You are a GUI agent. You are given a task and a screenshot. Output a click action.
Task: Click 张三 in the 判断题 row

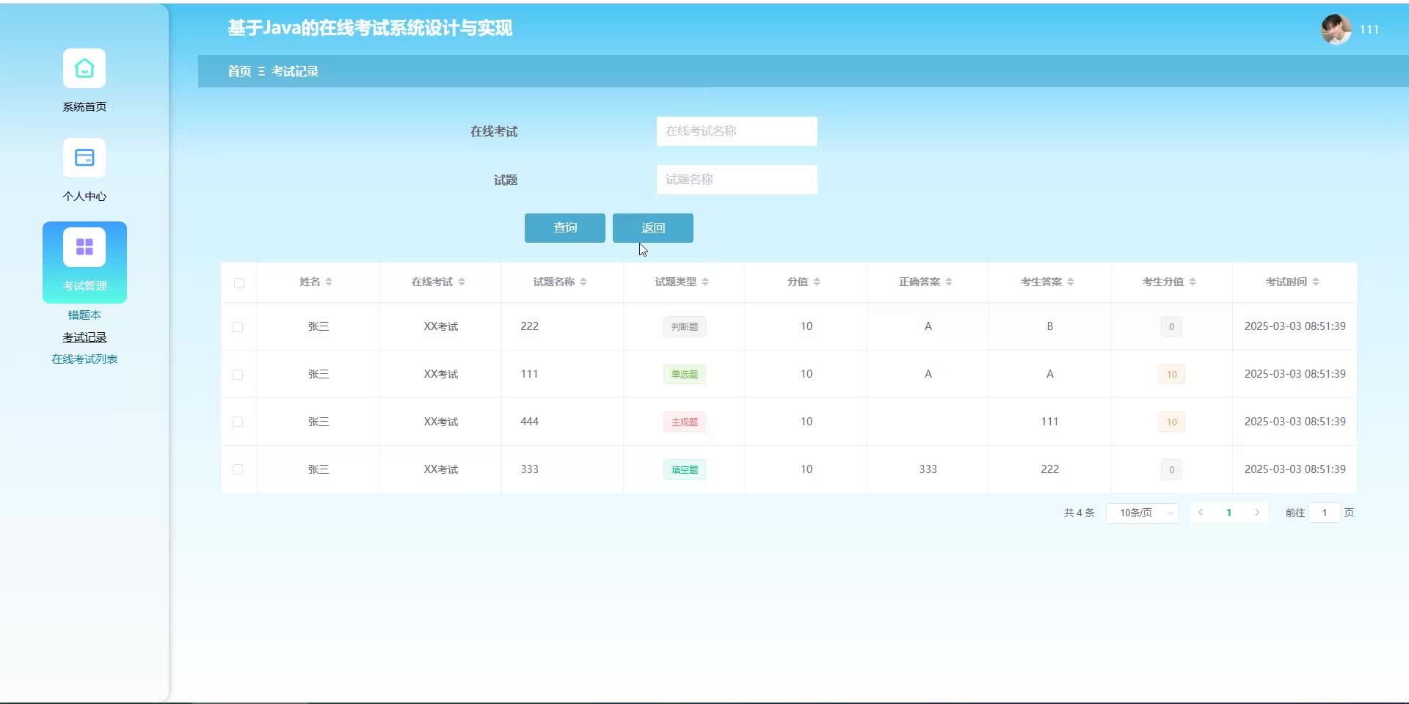[318, 326]
